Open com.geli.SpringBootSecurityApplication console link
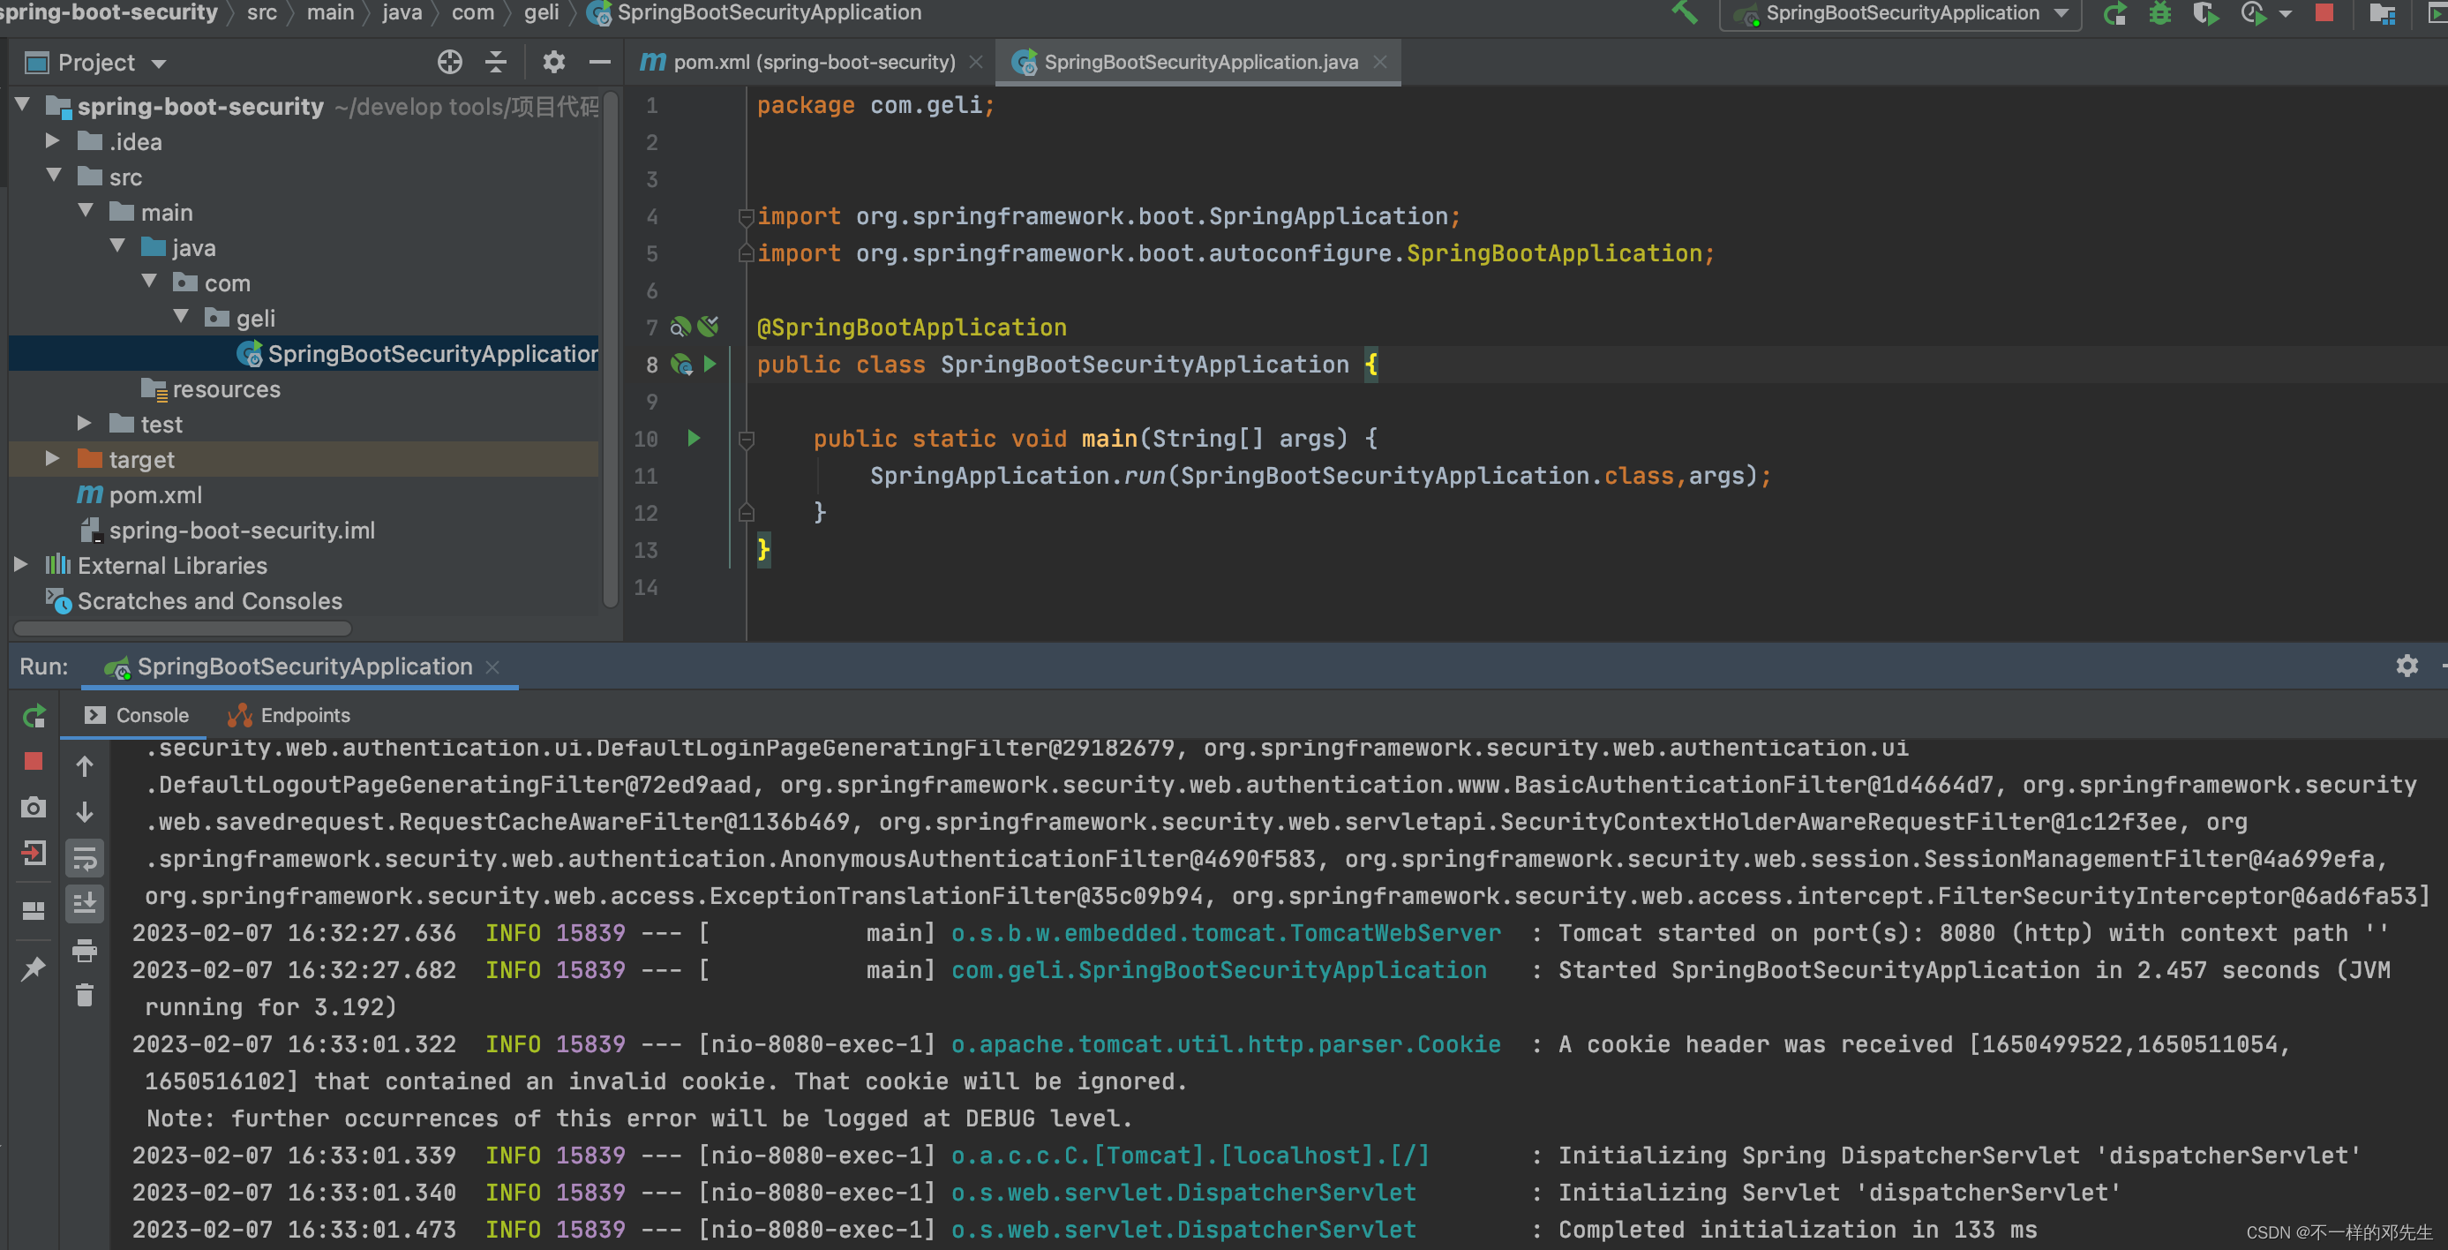The height and width of the screenshot is (1250, 2448). [x=1220, y=969]
